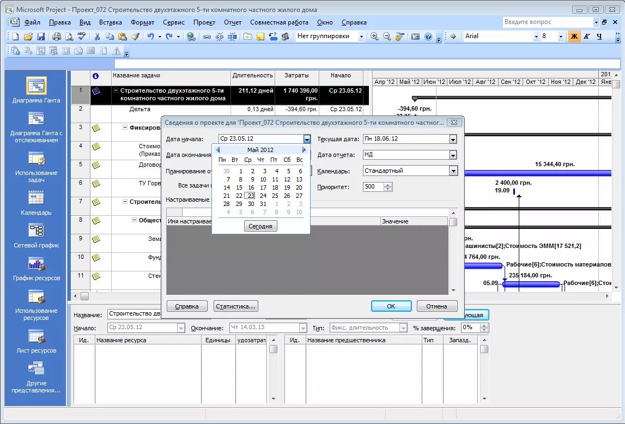625x424 pixels.
Task: Switch to Диаграмма Ганта view
Action: (37, 90)
